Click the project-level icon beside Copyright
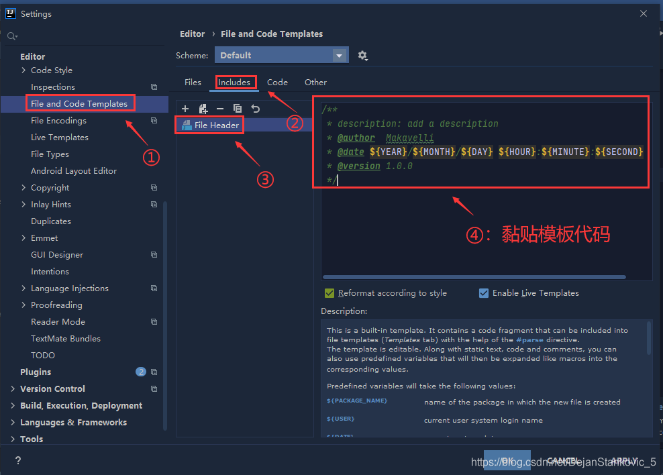The width and height of the screenshot is (663, 475). click(154, 187)
